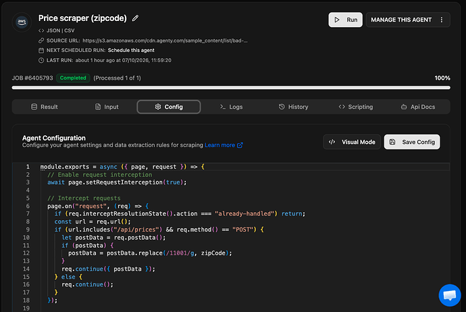Click the calendar icon by NEXT SCHEDULED RUN
The height and width of the screenshot is (312, 466).
pyautogui.click(x=41, y=50)
